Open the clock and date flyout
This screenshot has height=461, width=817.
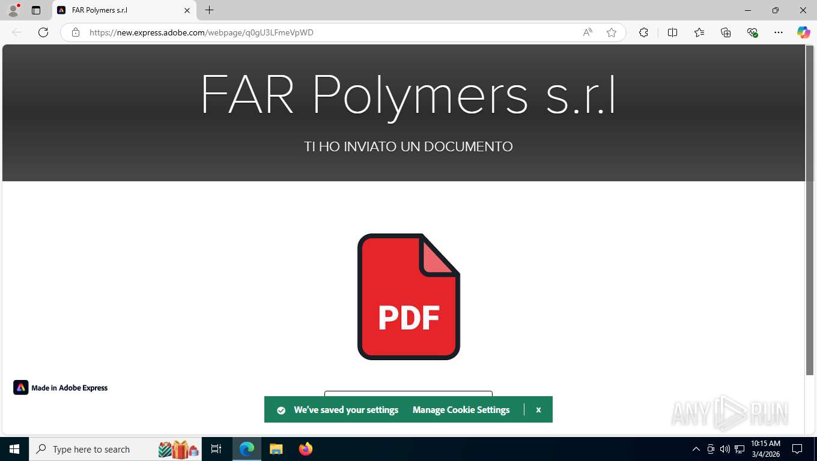pos(765,449)
